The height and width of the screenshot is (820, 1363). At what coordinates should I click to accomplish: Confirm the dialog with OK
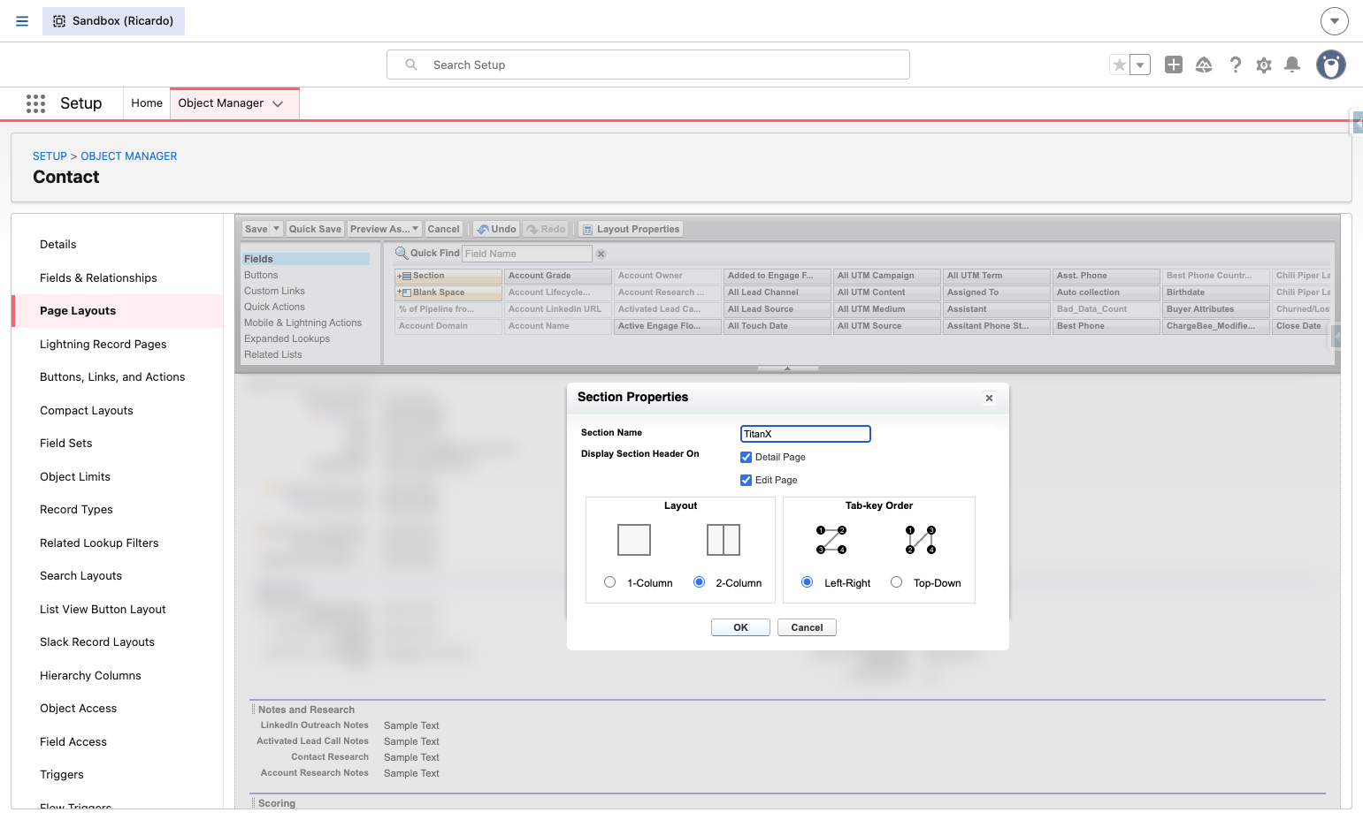click(741, 627)
